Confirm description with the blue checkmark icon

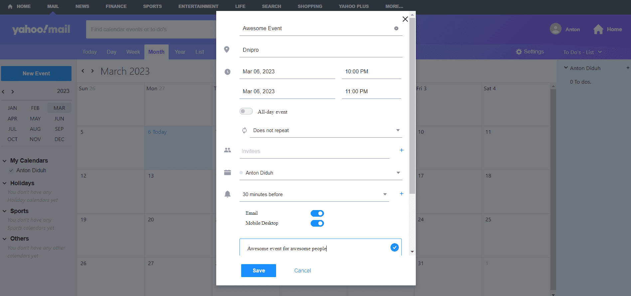(x=394, y=248)
